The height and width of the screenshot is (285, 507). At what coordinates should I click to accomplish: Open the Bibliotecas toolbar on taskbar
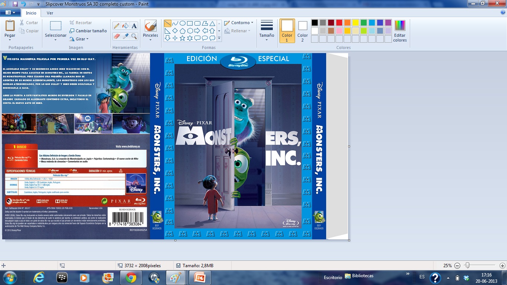(359, 276)
